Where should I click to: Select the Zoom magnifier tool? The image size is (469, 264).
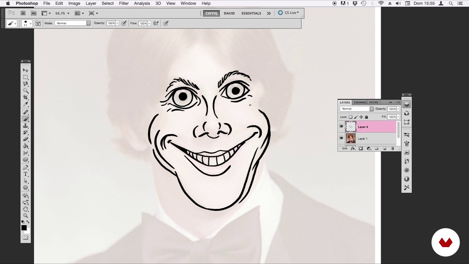(x=26, y=215)
